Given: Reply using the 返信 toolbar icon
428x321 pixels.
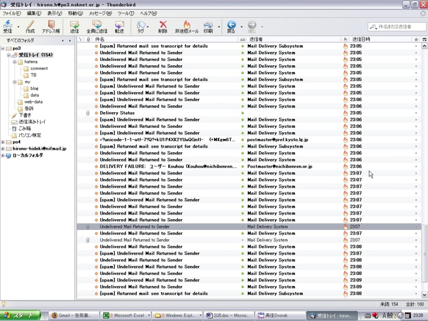Looking at the screenshot, I should click(74, 27).
